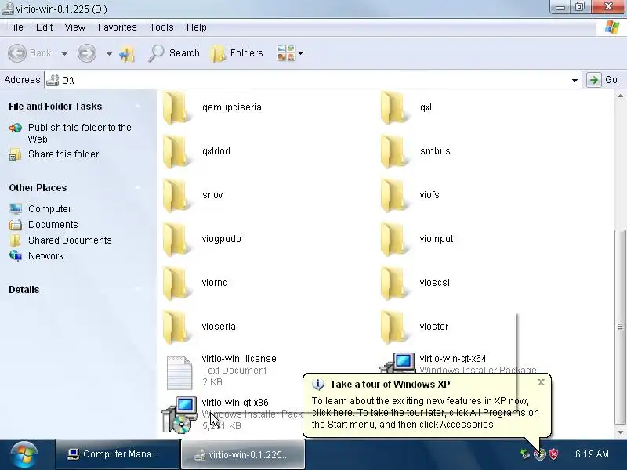Open the Favorites menu
This screenshot has width=627, height=470.
coord(117,27)
